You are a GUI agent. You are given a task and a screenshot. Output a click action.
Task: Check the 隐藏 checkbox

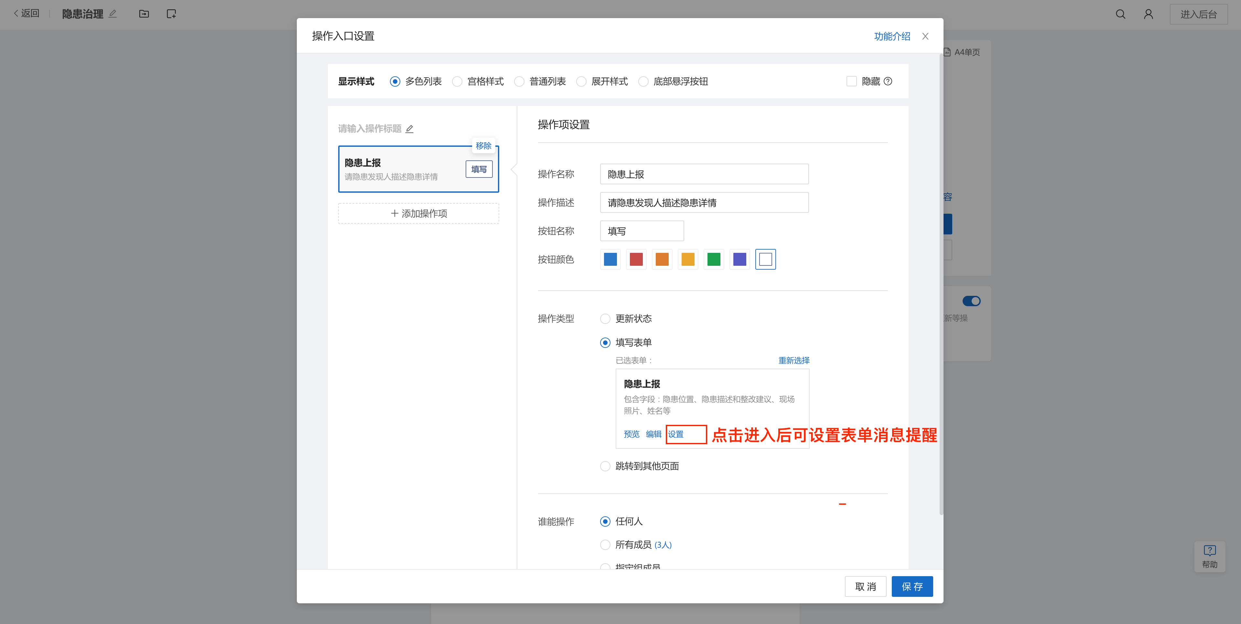(851, 81)
